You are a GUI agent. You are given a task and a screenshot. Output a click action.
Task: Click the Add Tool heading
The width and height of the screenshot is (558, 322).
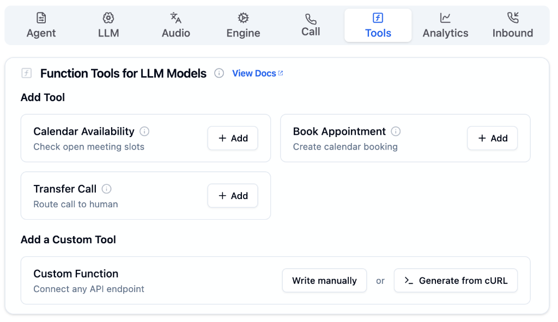(43, 97)
